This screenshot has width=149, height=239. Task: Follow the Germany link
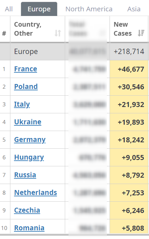[x=30, y=140]
